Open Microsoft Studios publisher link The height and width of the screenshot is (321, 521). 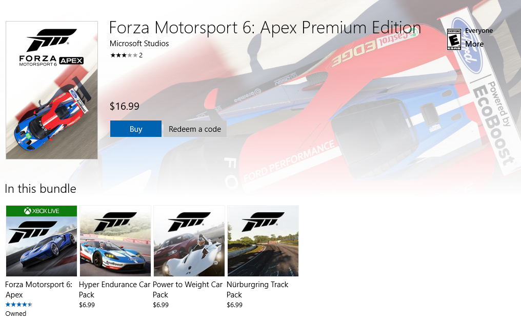(139, 44)
